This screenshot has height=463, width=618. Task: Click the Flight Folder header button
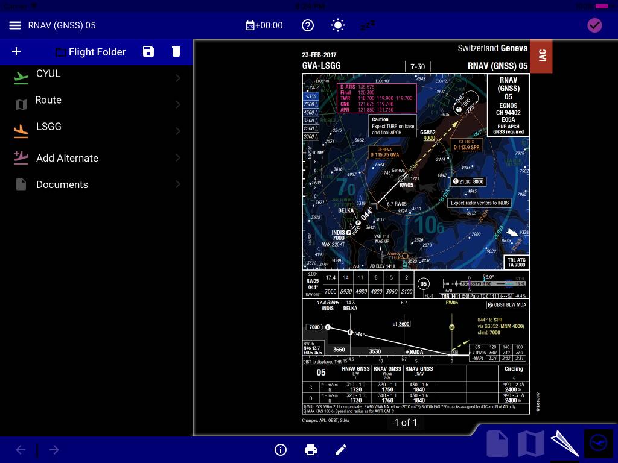point(91,52)
